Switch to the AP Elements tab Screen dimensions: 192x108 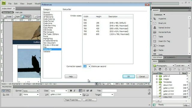[x=169, y=57]
